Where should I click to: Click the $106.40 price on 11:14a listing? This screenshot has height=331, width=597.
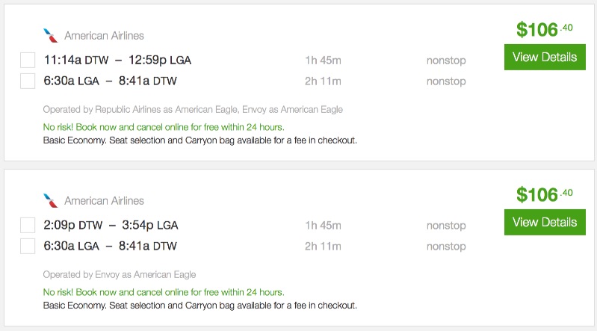tap(544, 29)
